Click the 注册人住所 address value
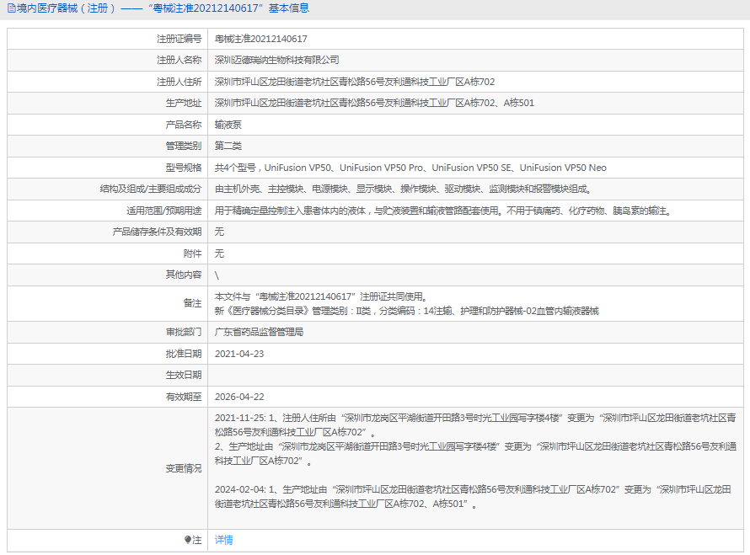Viewport: 750px width, 555px height. click(354, 82)
